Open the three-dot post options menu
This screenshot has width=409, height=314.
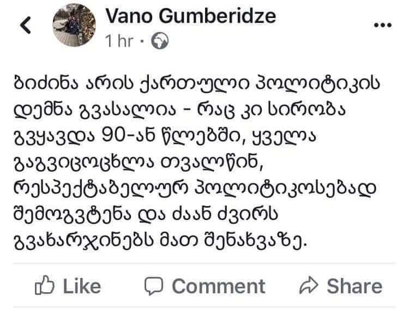pos(383,25)
